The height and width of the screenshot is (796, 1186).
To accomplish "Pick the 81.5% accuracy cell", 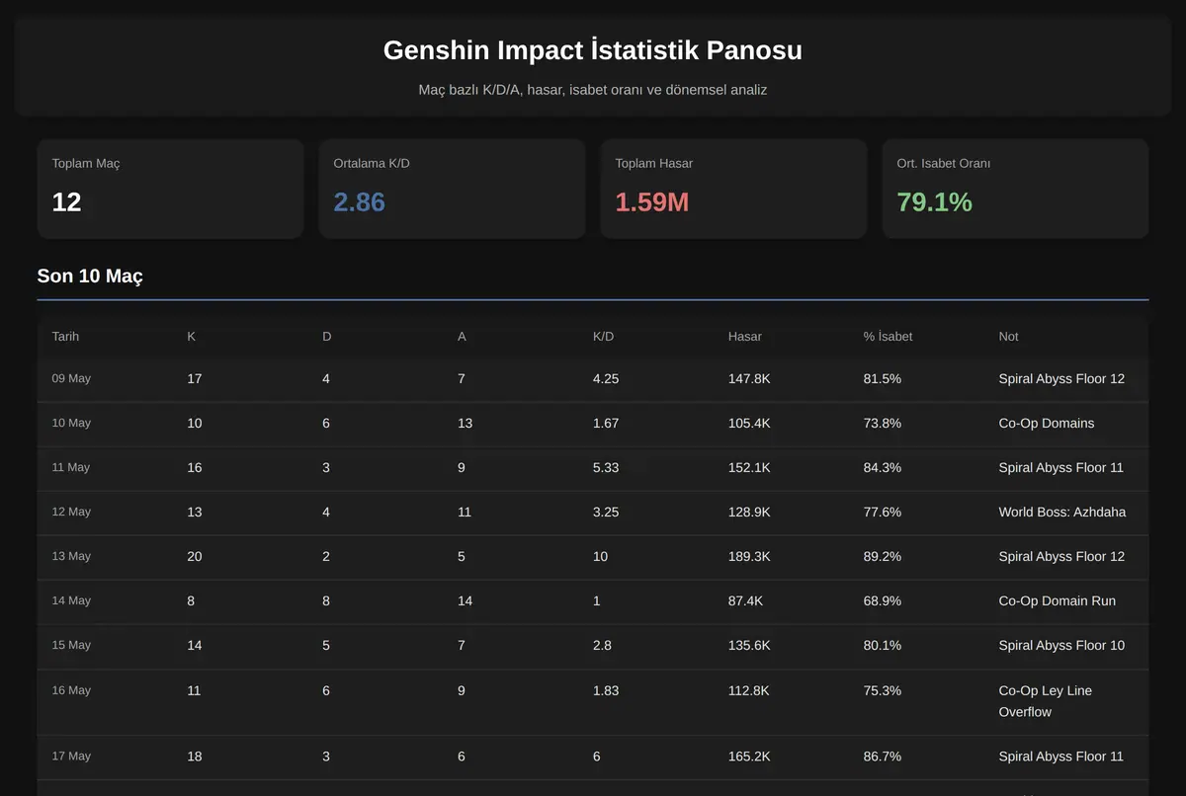I will coord(883,378).
